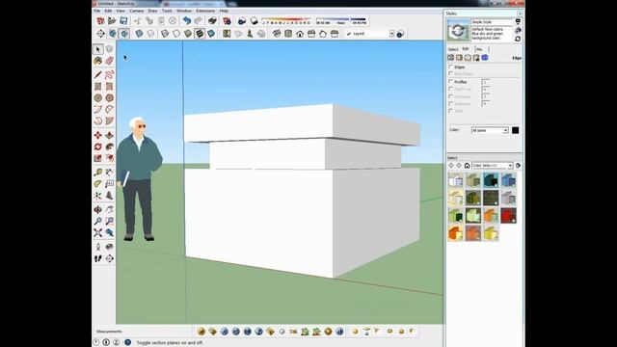617x347 pixels.
Task: Select the Rotate tool
Action: (98, 147)
